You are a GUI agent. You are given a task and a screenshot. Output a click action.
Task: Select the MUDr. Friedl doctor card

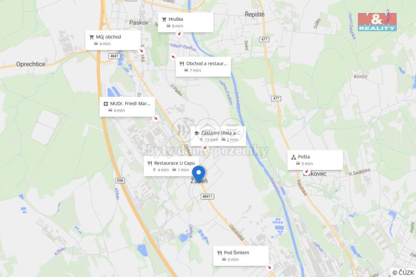pyautogui.click(x=127, y=107)
